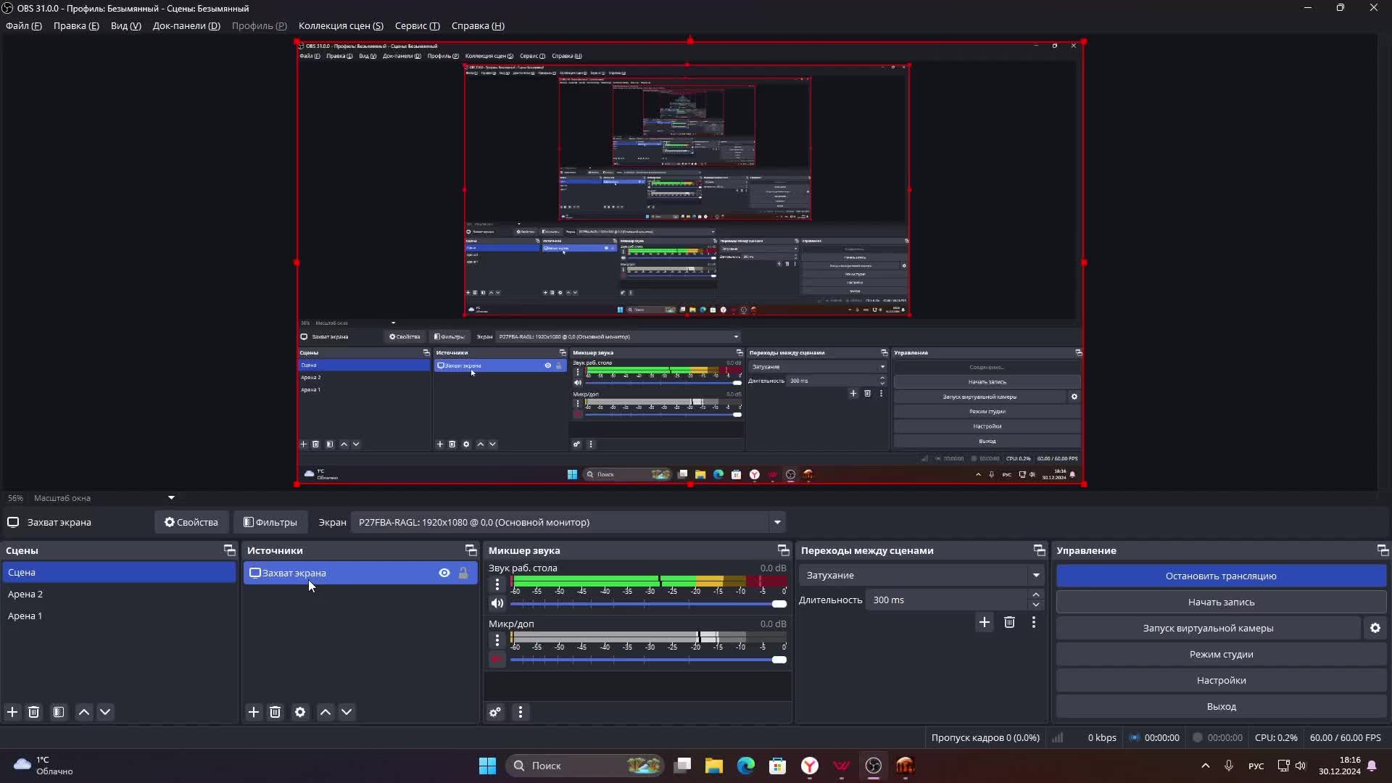Open Правка menu

pyautogui.click(x=76, y=25)
